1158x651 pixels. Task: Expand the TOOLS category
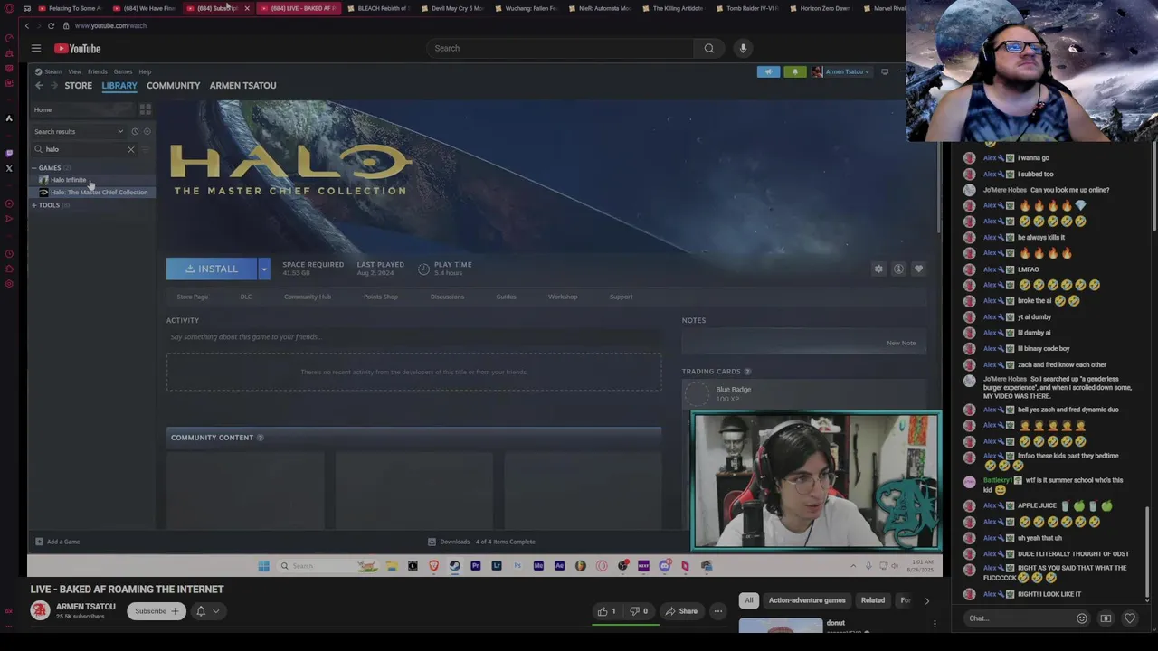click(33, 205)
